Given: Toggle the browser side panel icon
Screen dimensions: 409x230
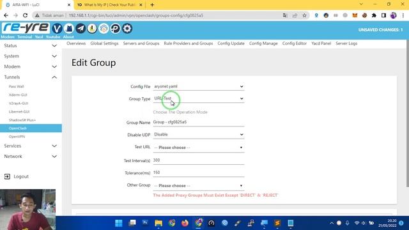Looking at the screenshot, I should click(x=383, y=15).
